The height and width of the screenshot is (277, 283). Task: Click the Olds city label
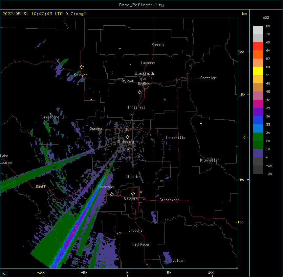click(x=127, y=130)
